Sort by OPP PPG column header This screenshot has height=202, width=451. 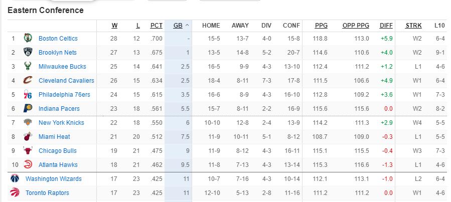pos(356,26)
